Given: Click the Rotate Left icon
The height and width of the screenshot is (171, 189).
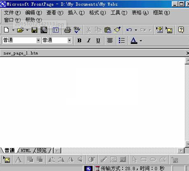Looking at the screenshot, I should point(52,160).
